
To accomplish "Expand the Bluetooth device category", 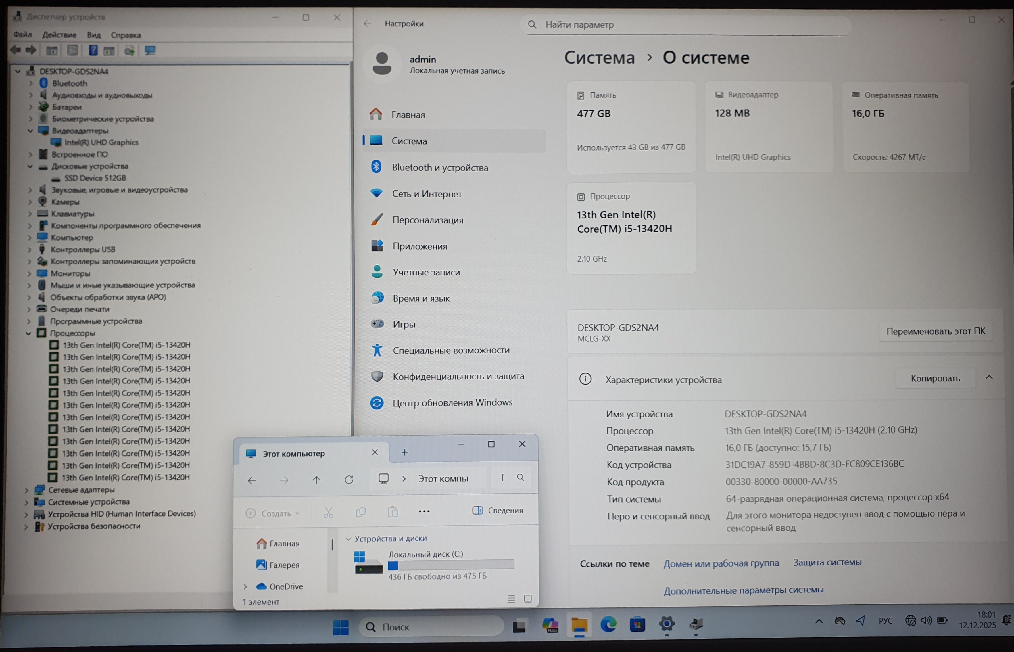I will point(30,83).
